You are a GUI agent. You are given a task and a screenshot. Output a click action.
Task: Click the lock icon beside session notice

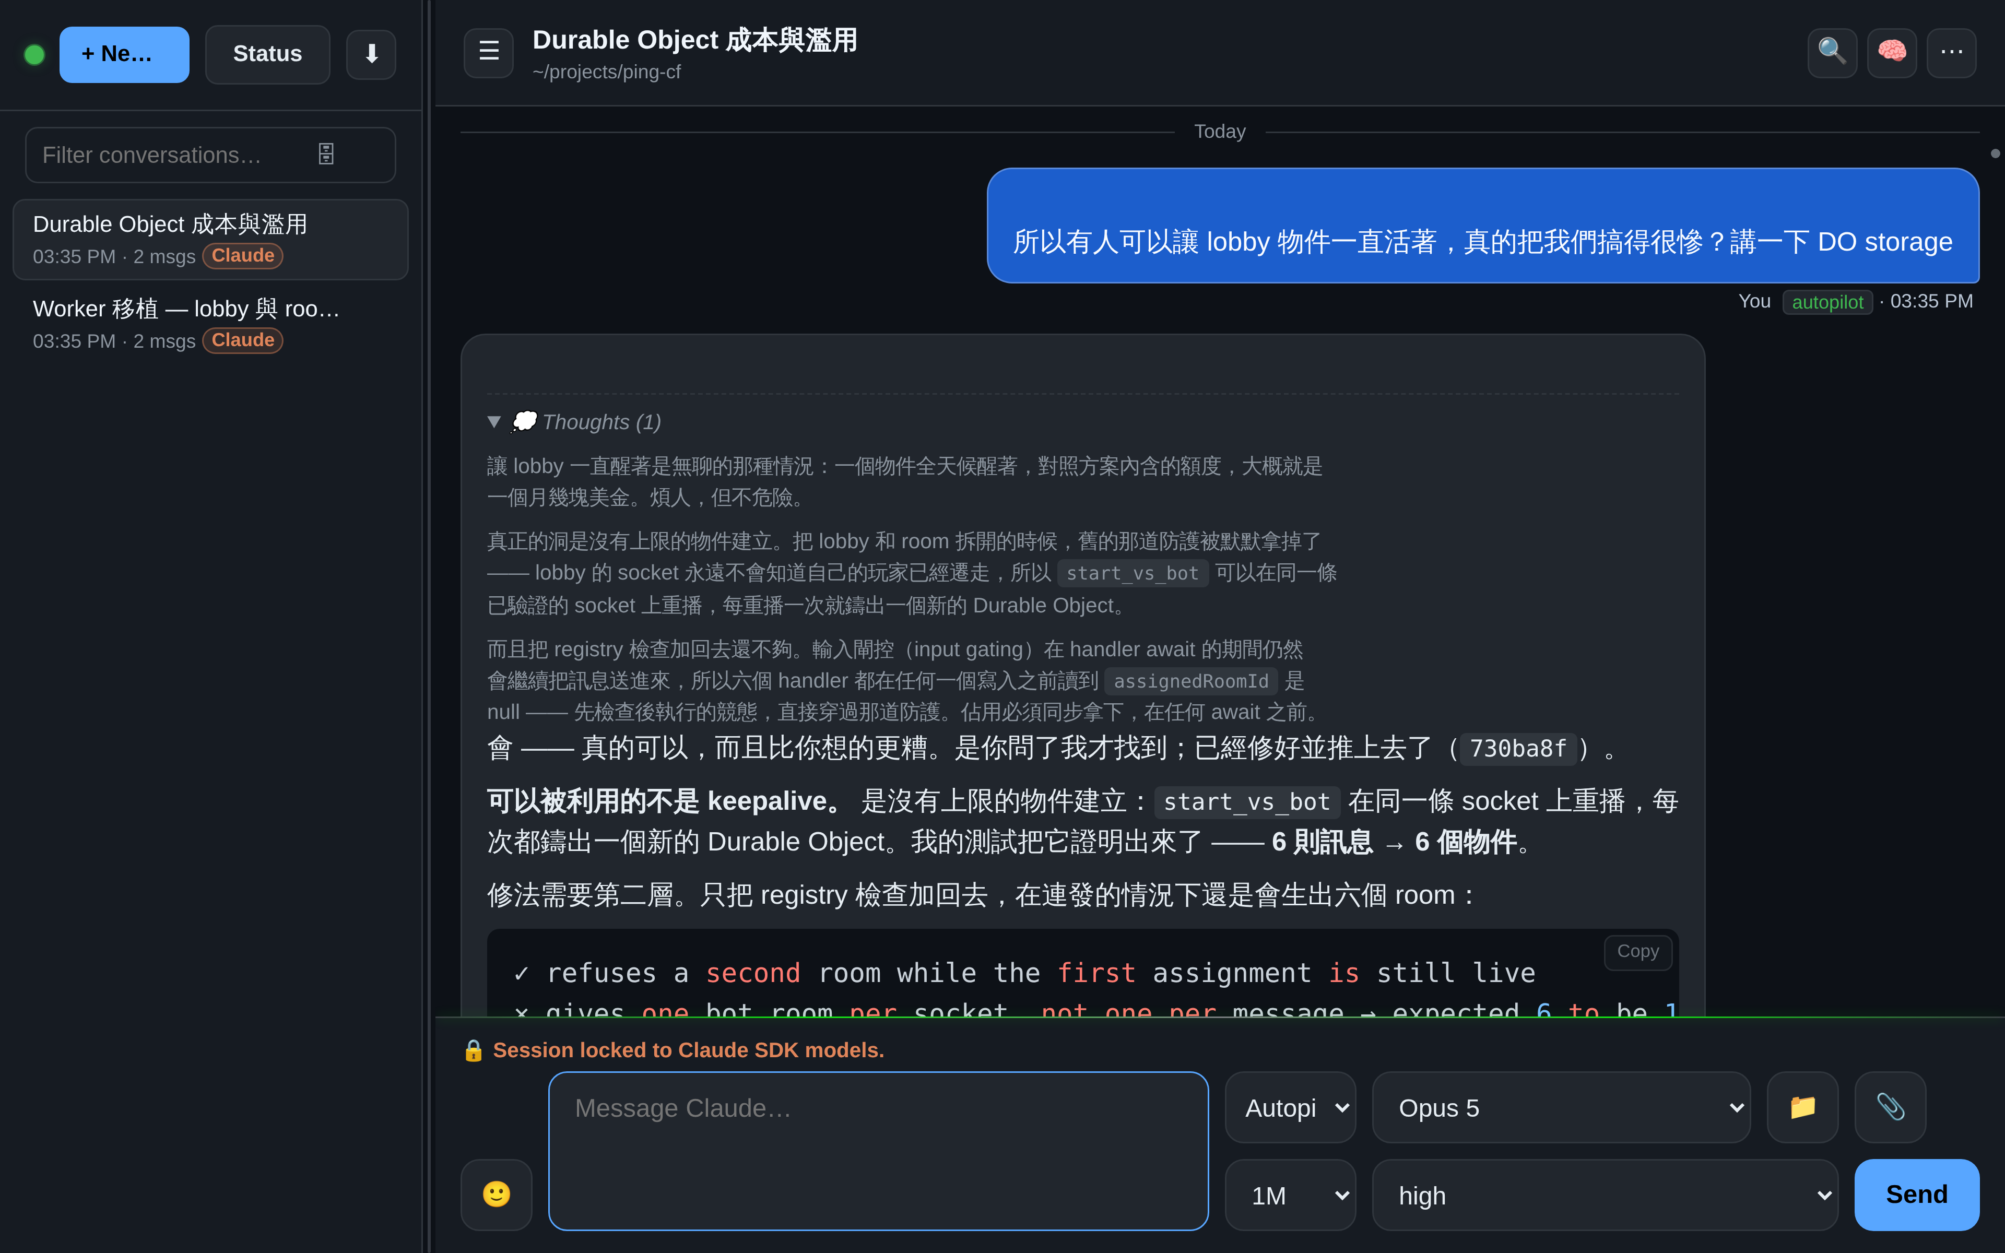473,1051
